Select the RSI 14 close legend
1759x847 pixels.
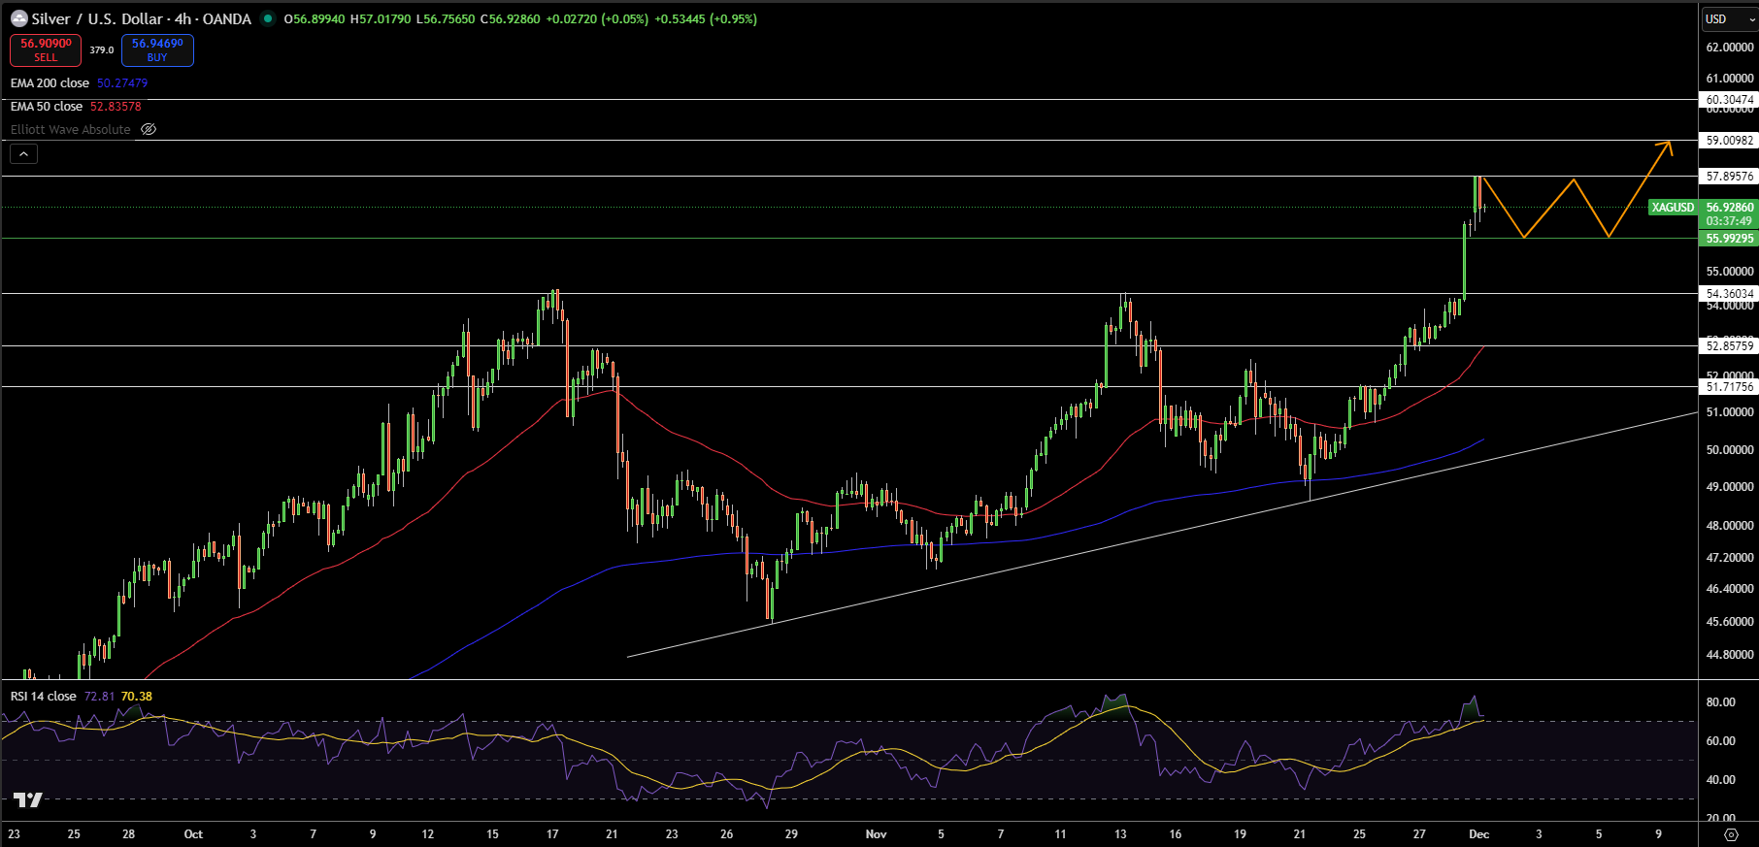44,697
